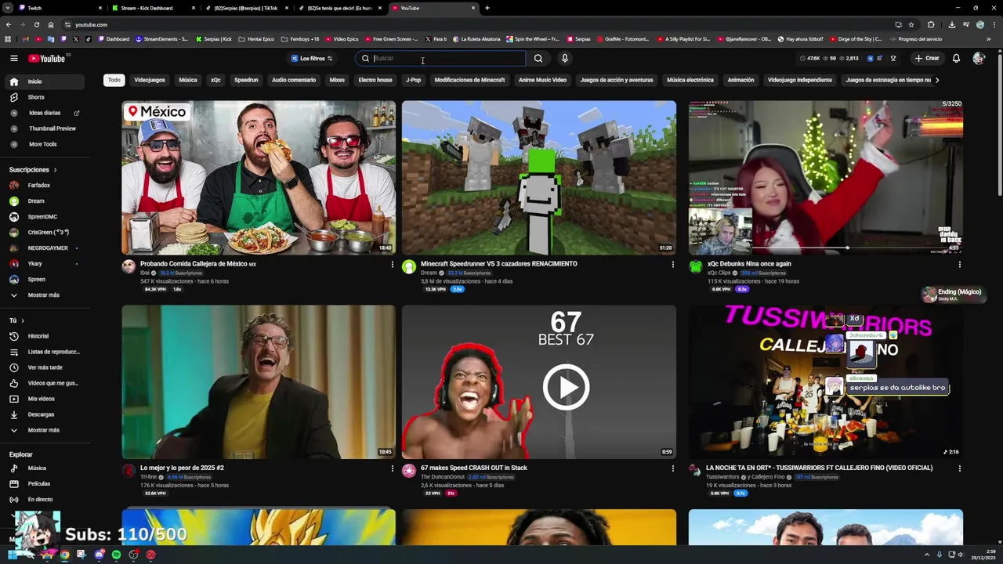Switch to Stream - Kick Dashboard tab

pyautogui.click(x=153, y=8)
